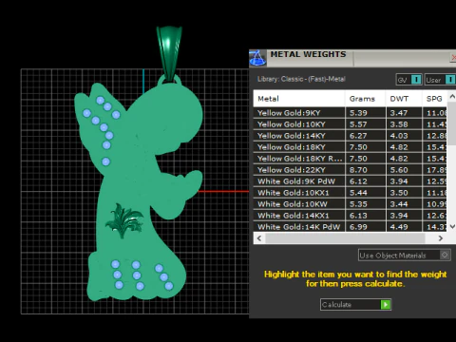Click the horizontal scroll right arrow
Image resolution: width=456 pixels, height=342 pixels.
tap(441, 238)
